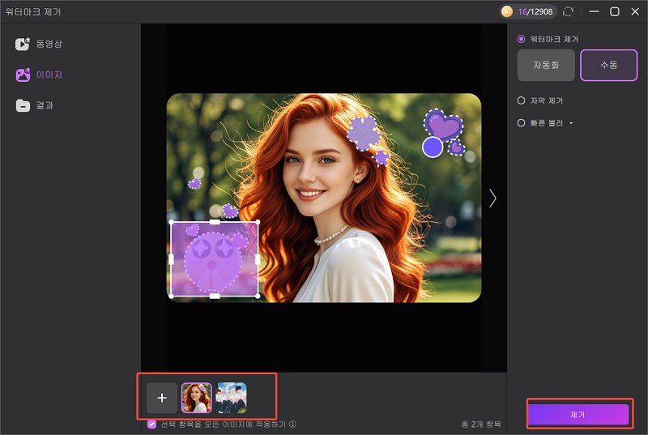
Task: Choose the 수동 manual mode button
Action: tap(608, 66)
